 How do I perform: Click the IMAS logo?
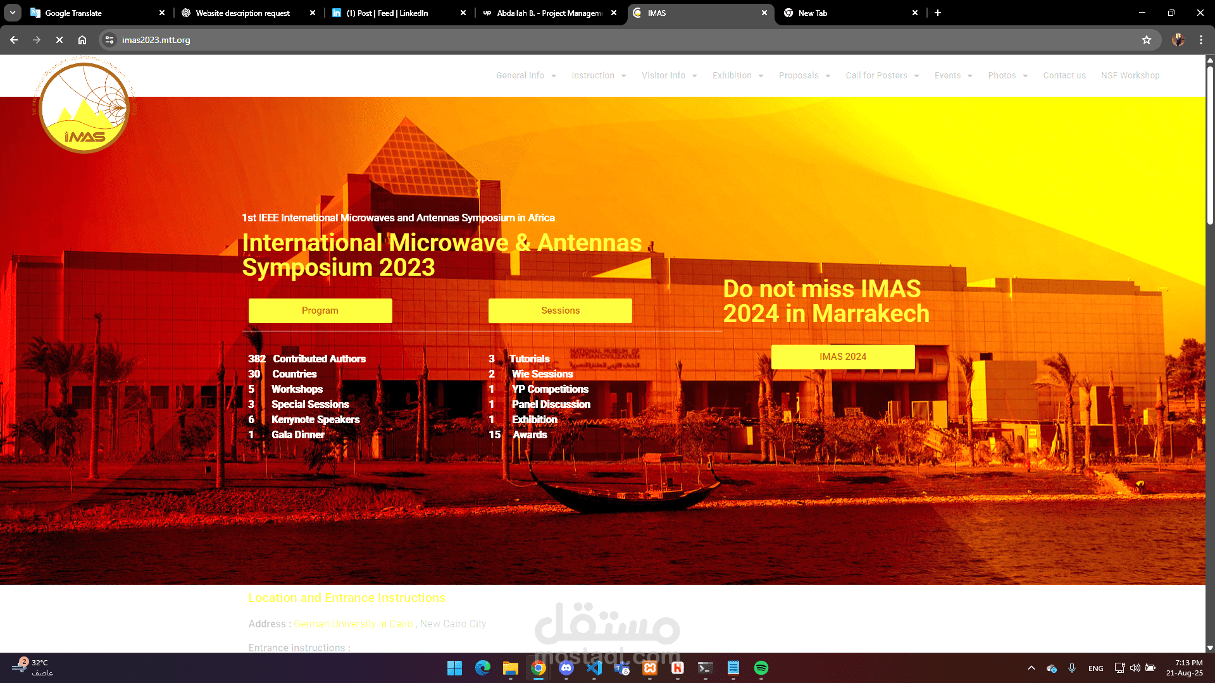84,106
